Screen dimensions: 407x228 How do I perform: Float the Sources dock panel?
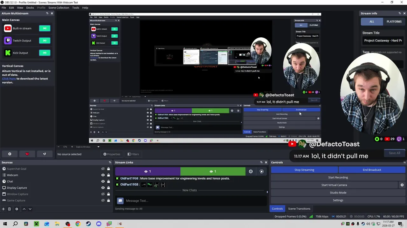point(110,162)
